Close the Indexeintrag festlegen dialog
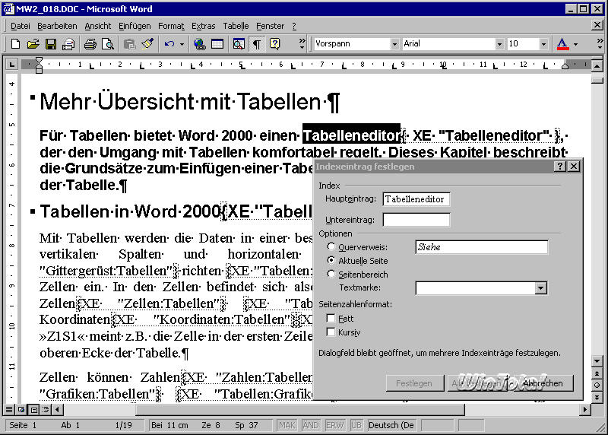 pyautogui.click(x=574, y=167)
